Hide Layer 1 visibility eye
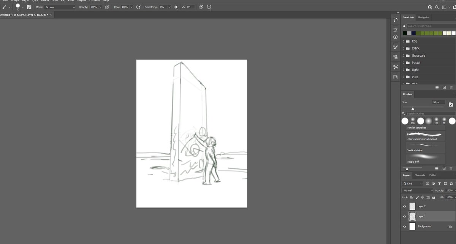 click(405, 217)
